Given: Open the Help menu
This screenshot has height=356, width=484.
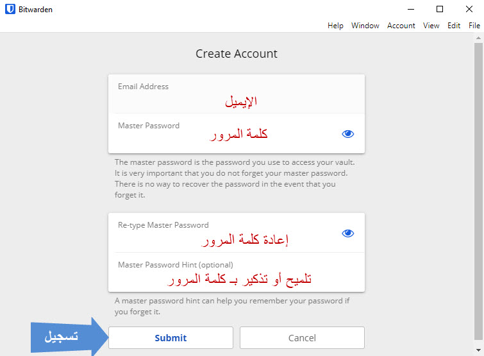Looking at the screenshot, I should (335, 26).
